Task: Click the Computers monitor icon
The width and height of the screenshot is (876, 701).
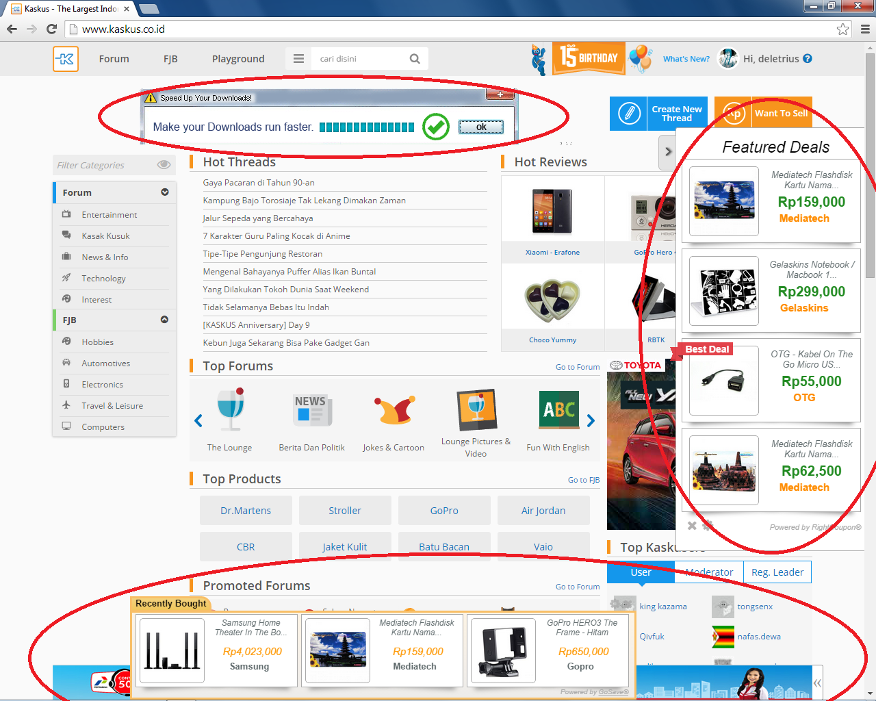Action: (66, 426)
